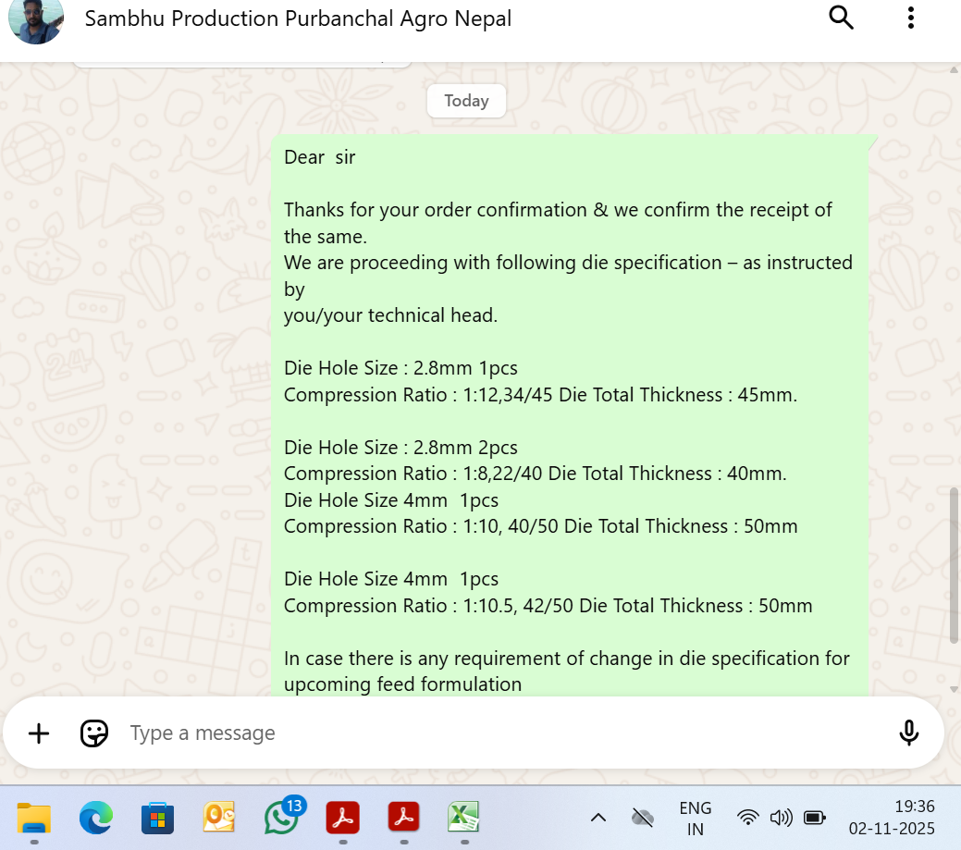Screen dimensions: 961x850
Task: Click the scrollbar down arrow
Action: click(955, 689)
